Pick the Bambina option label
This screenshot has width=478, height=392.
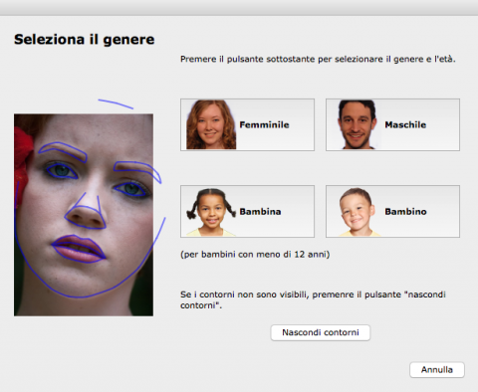(260, 212)
